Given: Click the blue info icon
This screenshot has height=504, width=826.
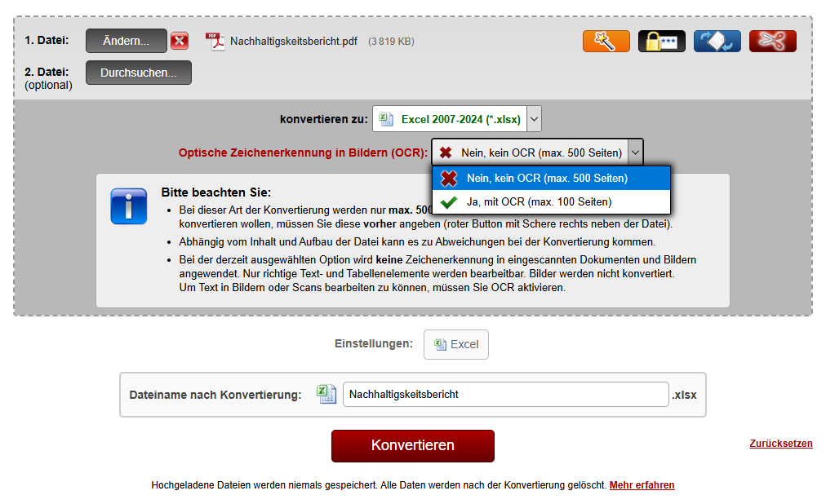Looking at the screenshot, I should click(128, 206).
